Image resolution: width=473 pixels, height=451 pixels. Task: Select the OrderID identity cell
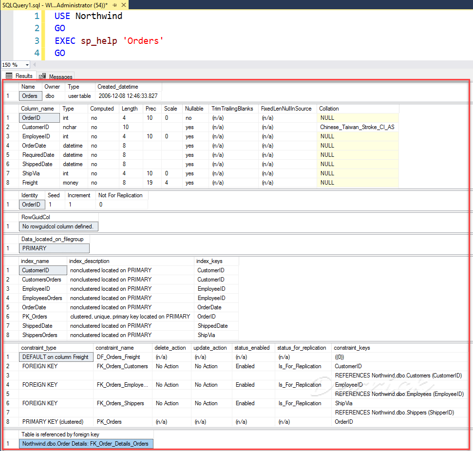click(32, 204)
